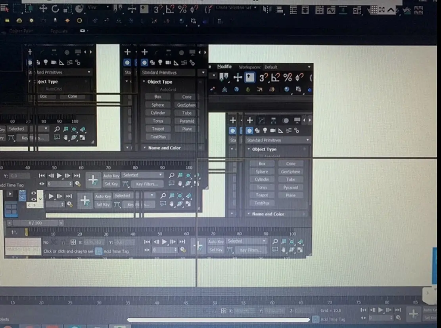Open the Align tool
Viewport: 441px width, 328px height.
pyautogui.click(x=280, y=10)
